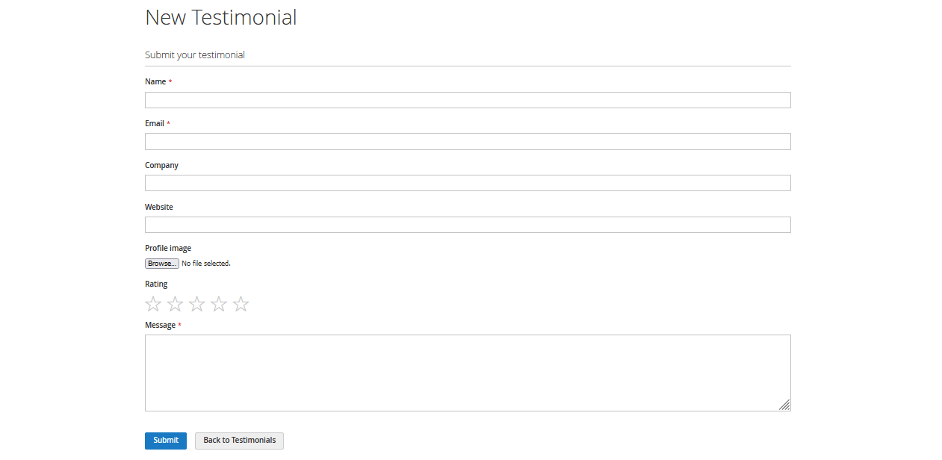Set rating to four stars
This screenshot has width=942, height=460.
[x=219, y=304]
